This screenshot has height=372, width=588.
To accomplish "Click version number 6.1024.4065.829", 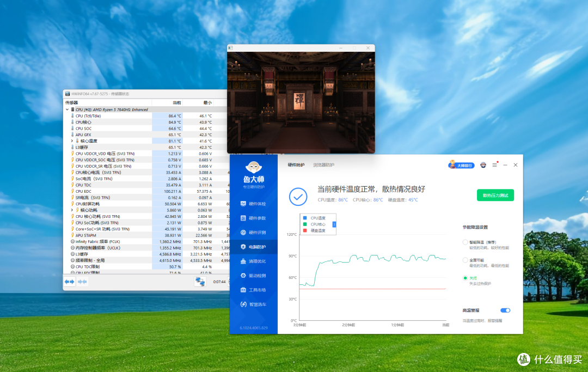I will [x=254, y=328].
